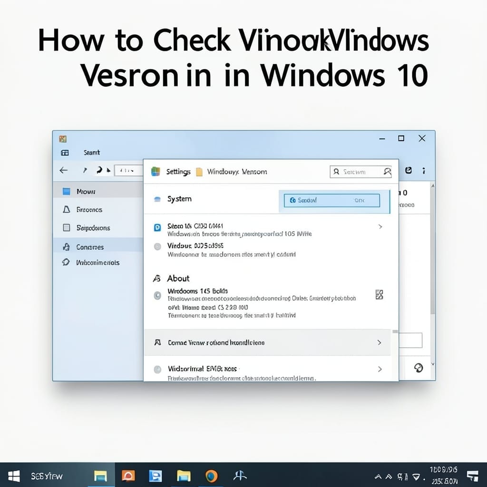
Task: Click the person icon beside Conerres
Action: (66, 247)
